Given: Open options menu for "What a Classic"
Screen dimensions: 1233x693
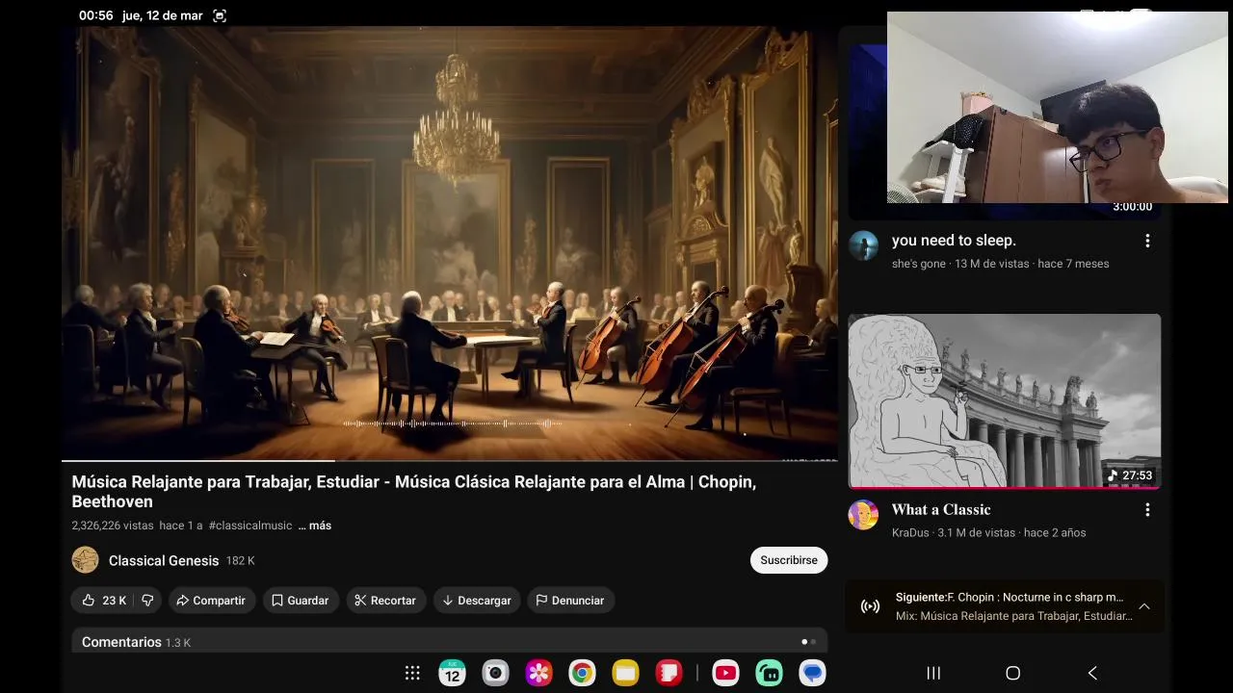Looking at the screenshot, I should 1146,509.
